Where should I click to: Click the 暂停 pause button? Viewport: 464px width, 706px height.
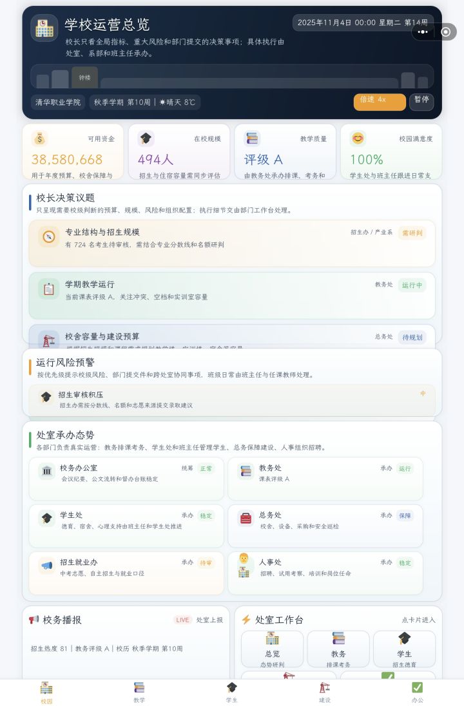(421, 102)
